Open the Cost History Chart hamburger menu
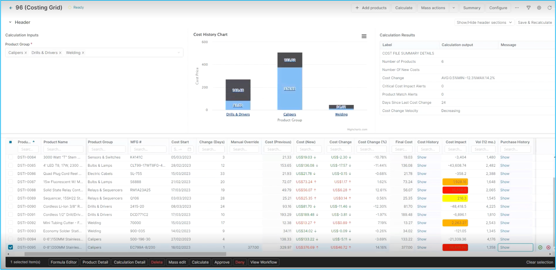The image size is (556, 270). (x=364, y=36)
